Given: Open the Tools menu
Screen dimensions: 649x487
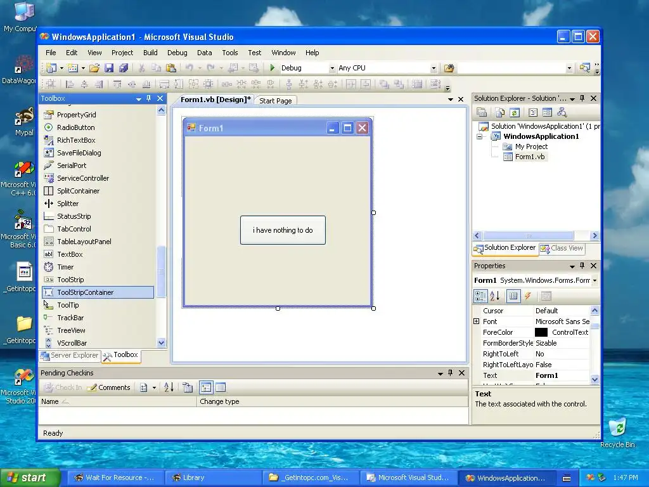Looking at the screenshot, I should click(x=229, y=53).
